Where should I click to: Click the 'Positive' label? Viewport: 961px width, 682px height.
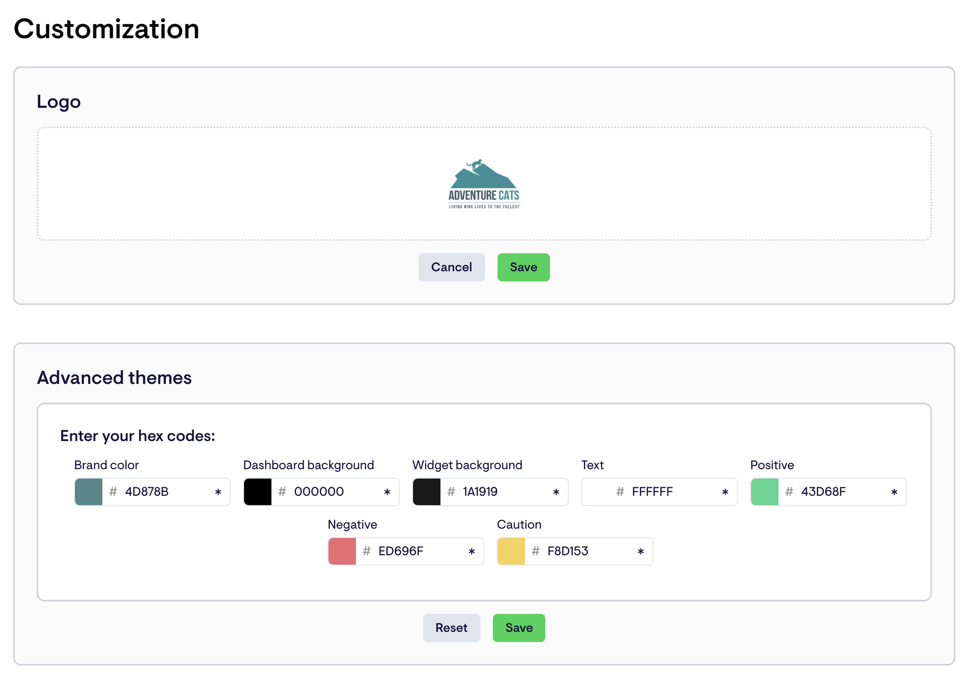(x=772, y=465)
